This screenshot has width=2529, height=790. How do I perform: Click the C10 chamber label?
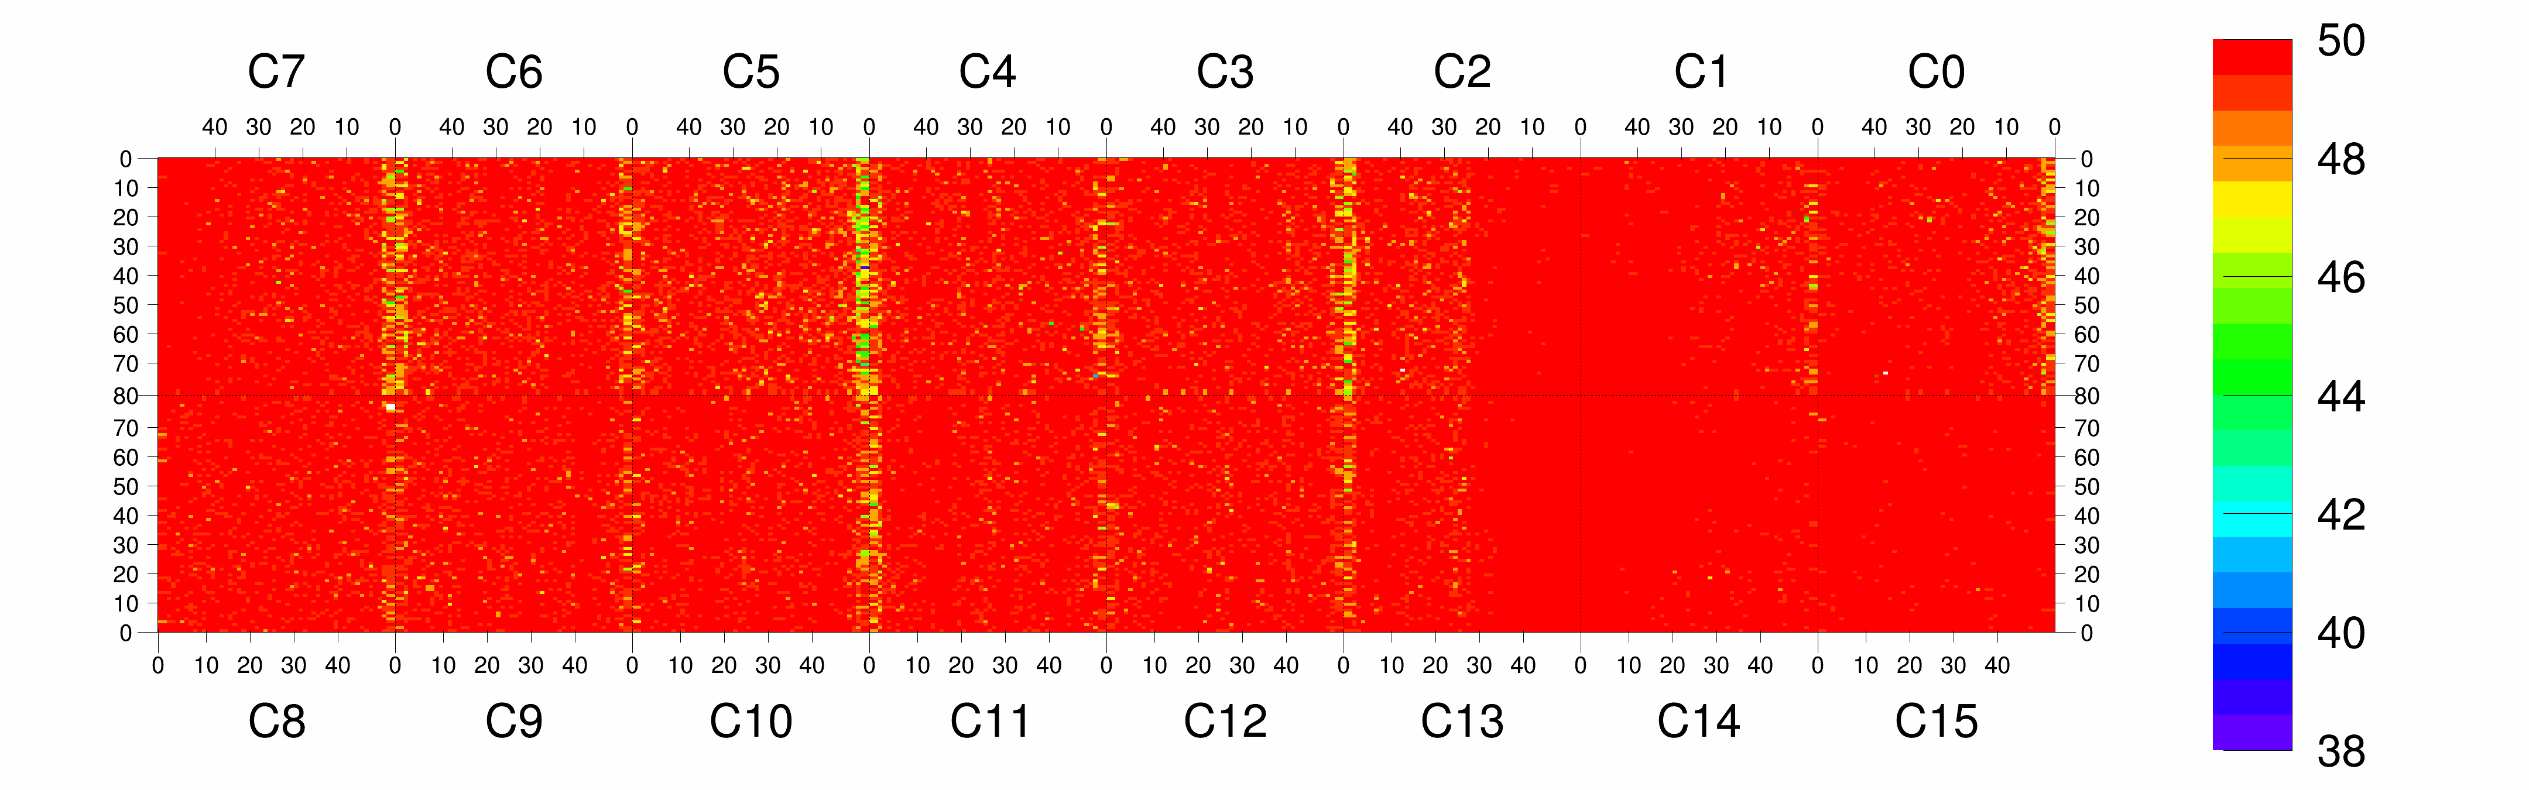point(751,722)
